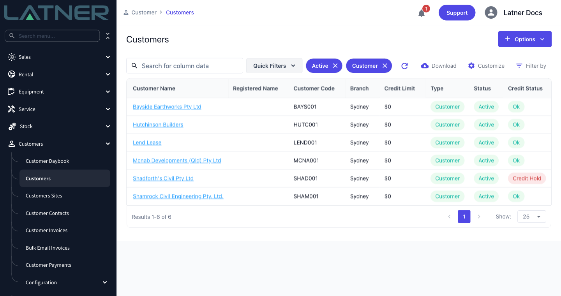Click the Credit Hold status badge
This screenshot has width=561, height=296.
(x=527, y=178)
